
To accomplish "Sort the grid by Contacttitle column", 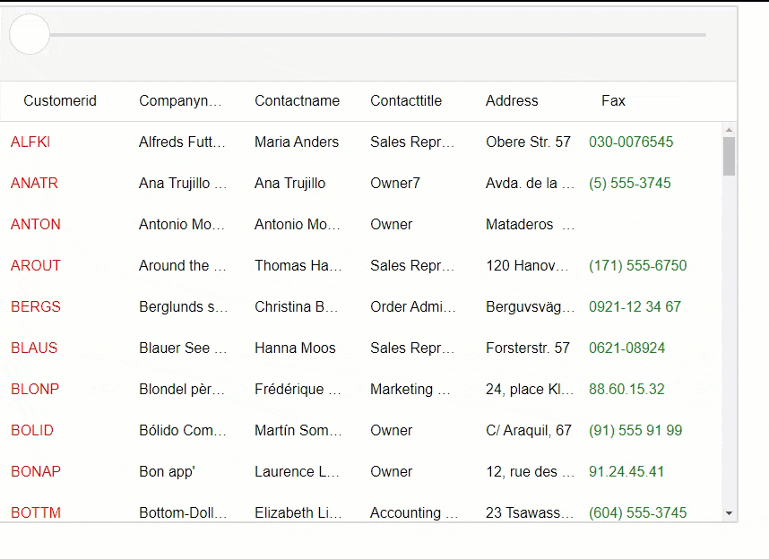I will [x=405, y=100].
